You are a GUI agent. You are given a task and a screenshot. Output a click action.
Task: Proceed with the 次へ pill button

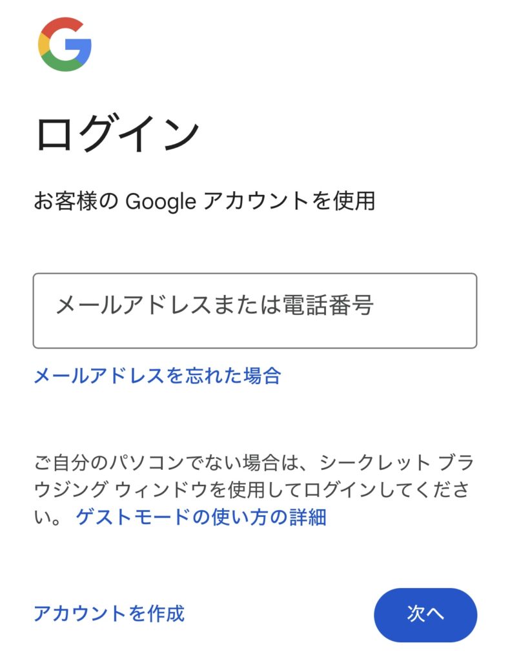tap(425, 615)
